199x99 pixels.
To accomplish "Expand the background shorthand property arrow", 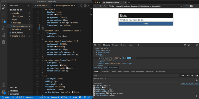I will pos(106,89).
